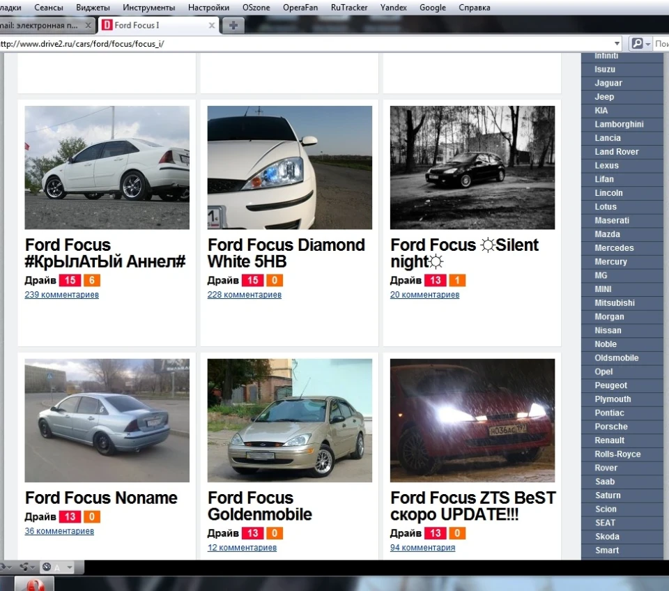This screenshot has height=591, width=669.
Task: Close the mail tab
Action: coord(88,26)
